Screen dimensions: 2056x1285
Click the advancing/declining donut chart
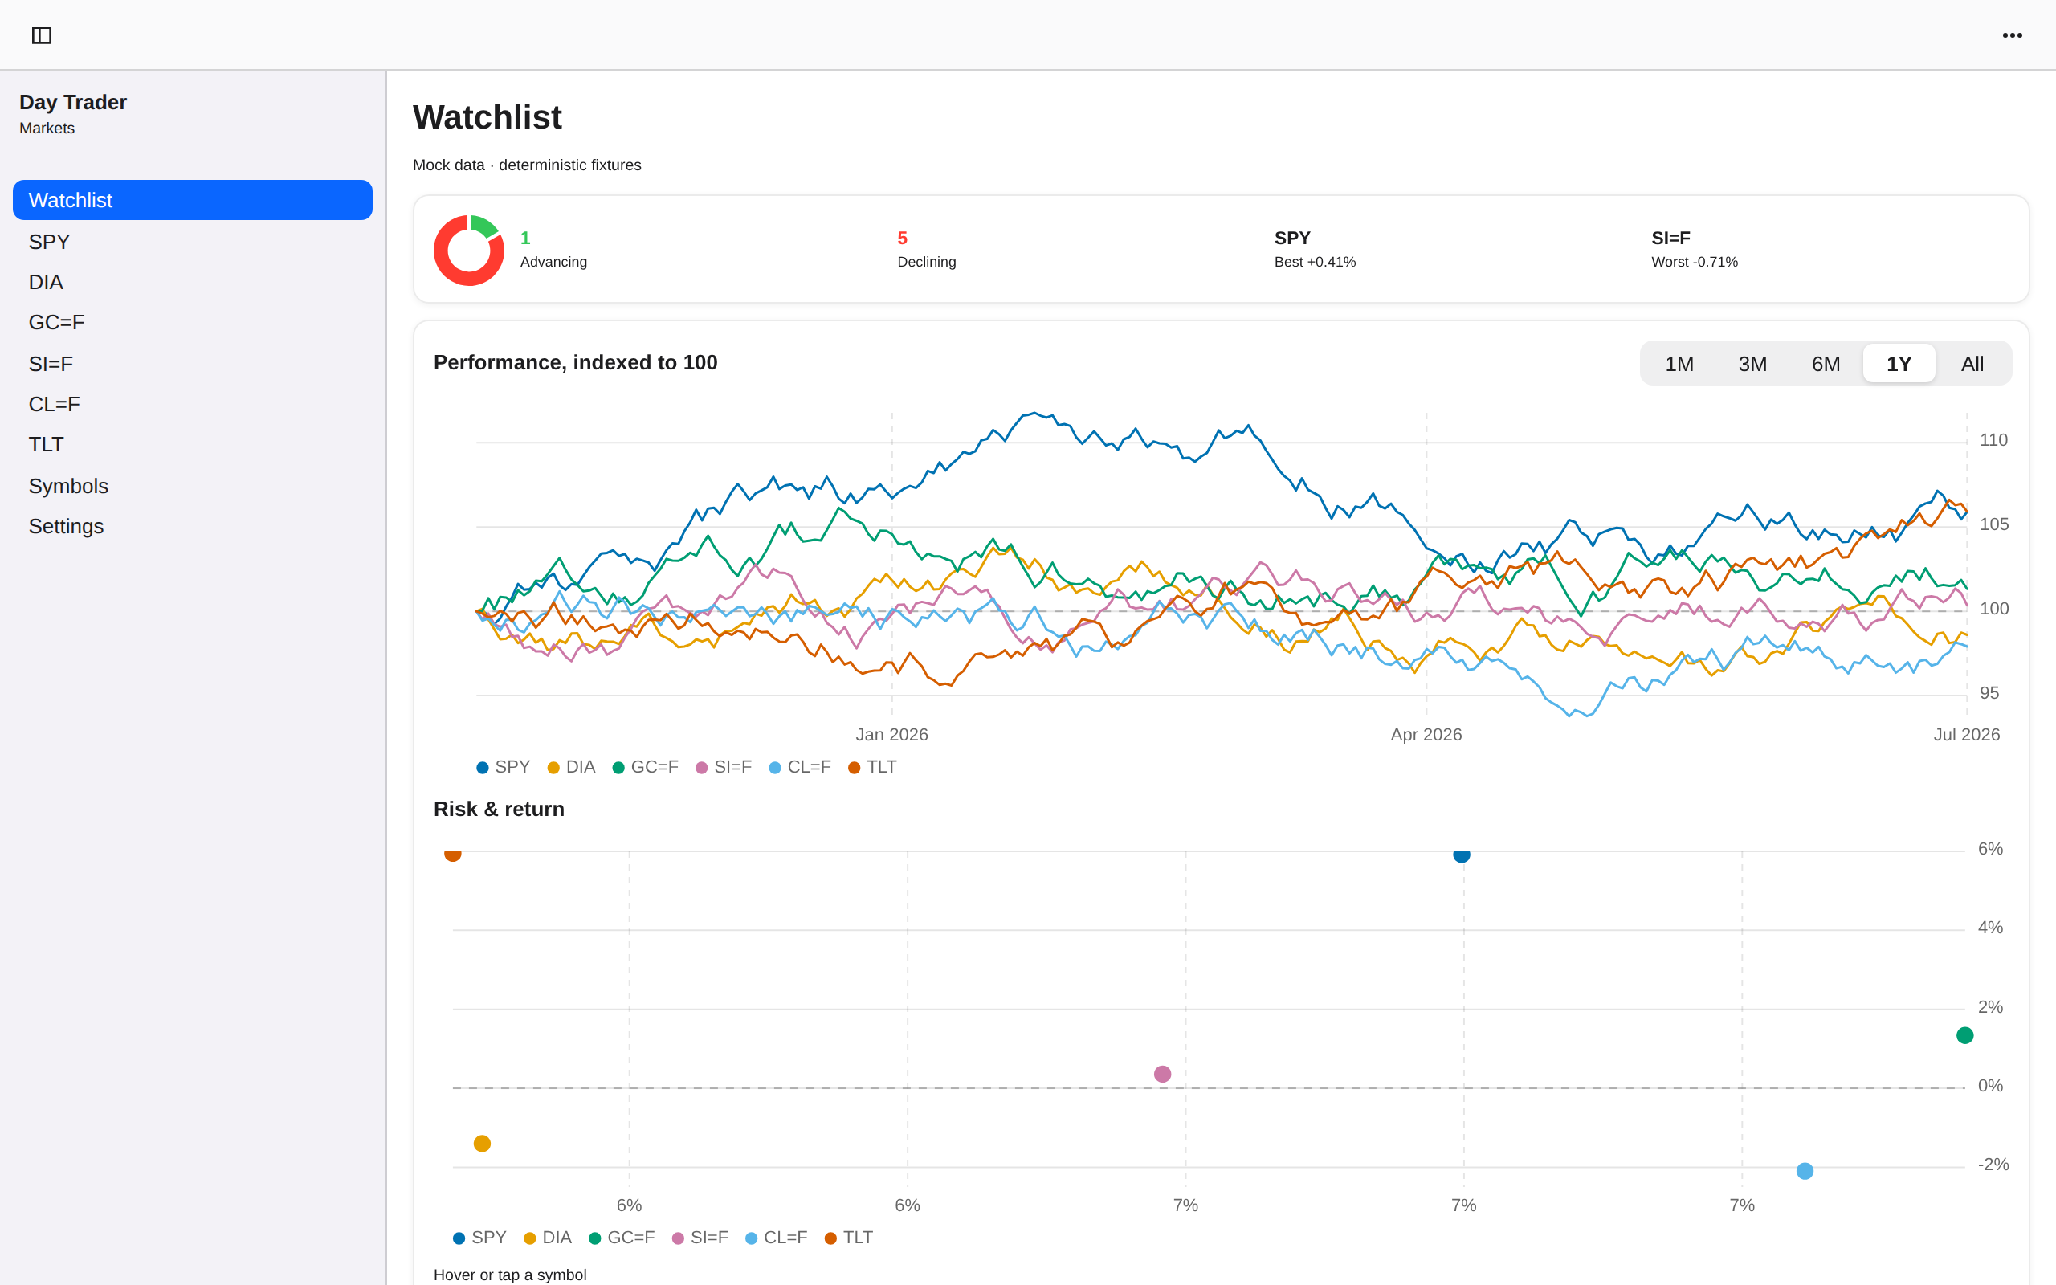[x=469, y=250]
